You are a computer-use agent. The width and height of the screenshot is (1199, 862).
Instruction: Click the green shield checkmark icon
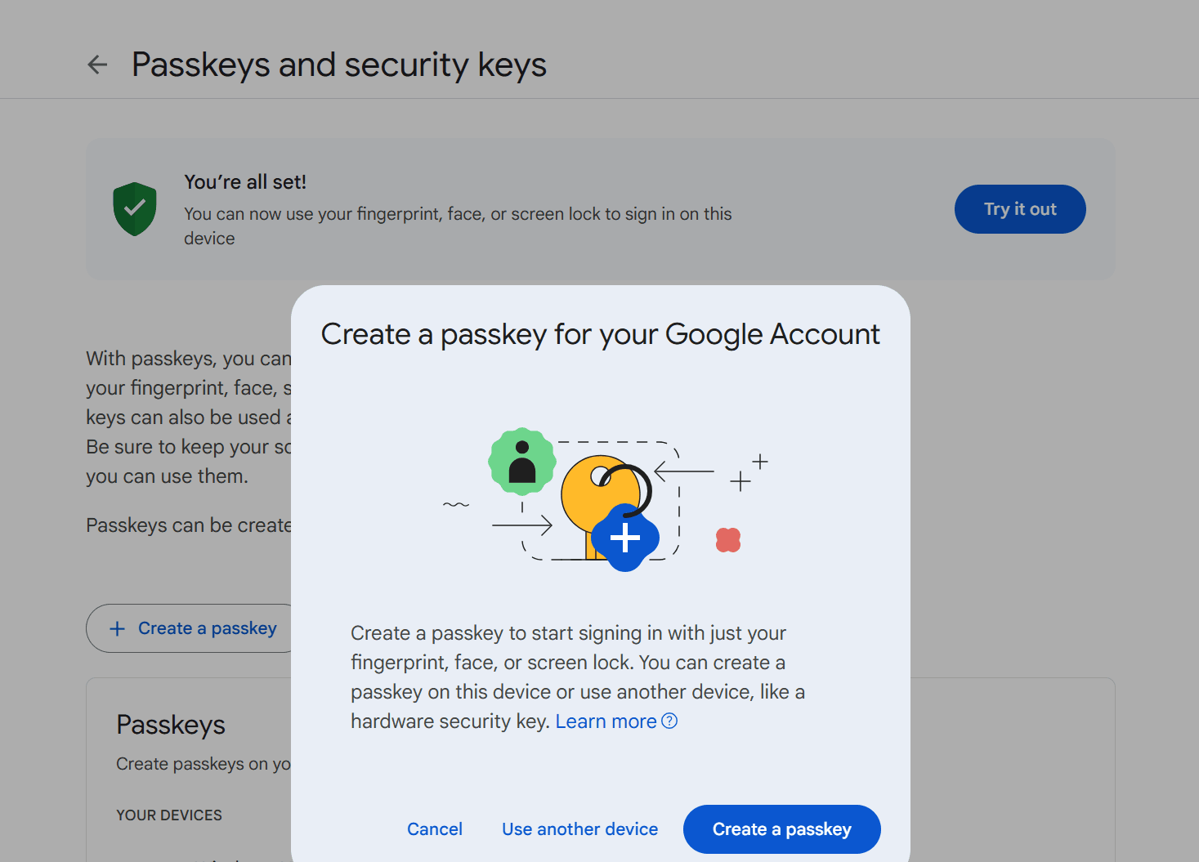(x=135, y=209)
